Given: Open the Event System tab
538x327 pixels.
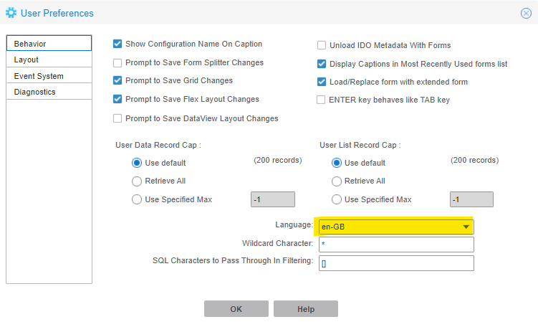Looking at the screenshot, I should click(x=49, y=76).
